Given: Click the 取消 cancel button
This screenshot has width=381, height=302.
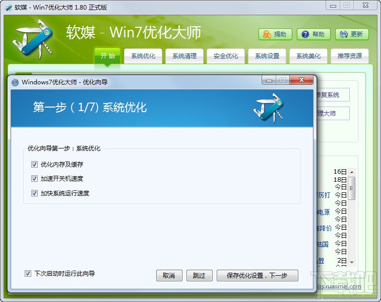Looking at the screenshot, I should tap(169, 275).
